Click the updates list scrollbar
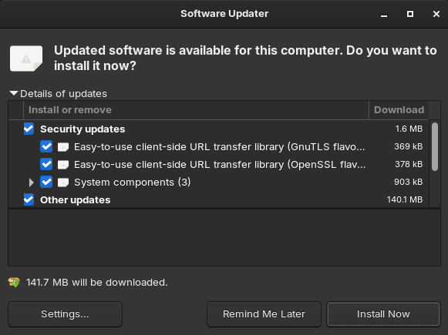 pyautogui.click(x=435, y=146)
